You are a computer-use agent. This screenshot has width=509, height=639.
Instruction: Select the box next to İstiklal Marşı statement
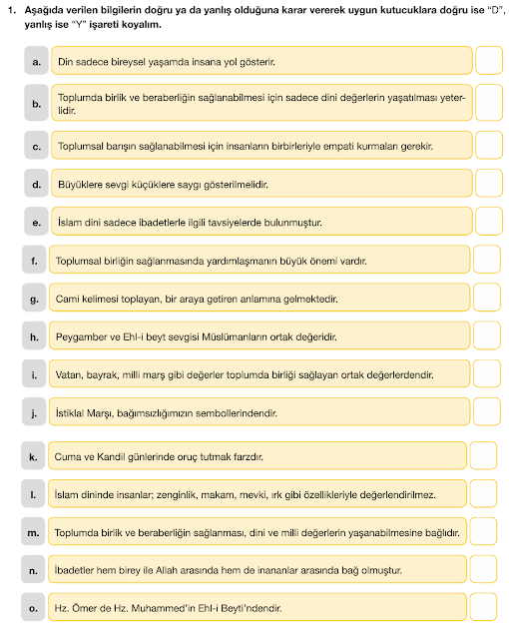click(487, 411)
